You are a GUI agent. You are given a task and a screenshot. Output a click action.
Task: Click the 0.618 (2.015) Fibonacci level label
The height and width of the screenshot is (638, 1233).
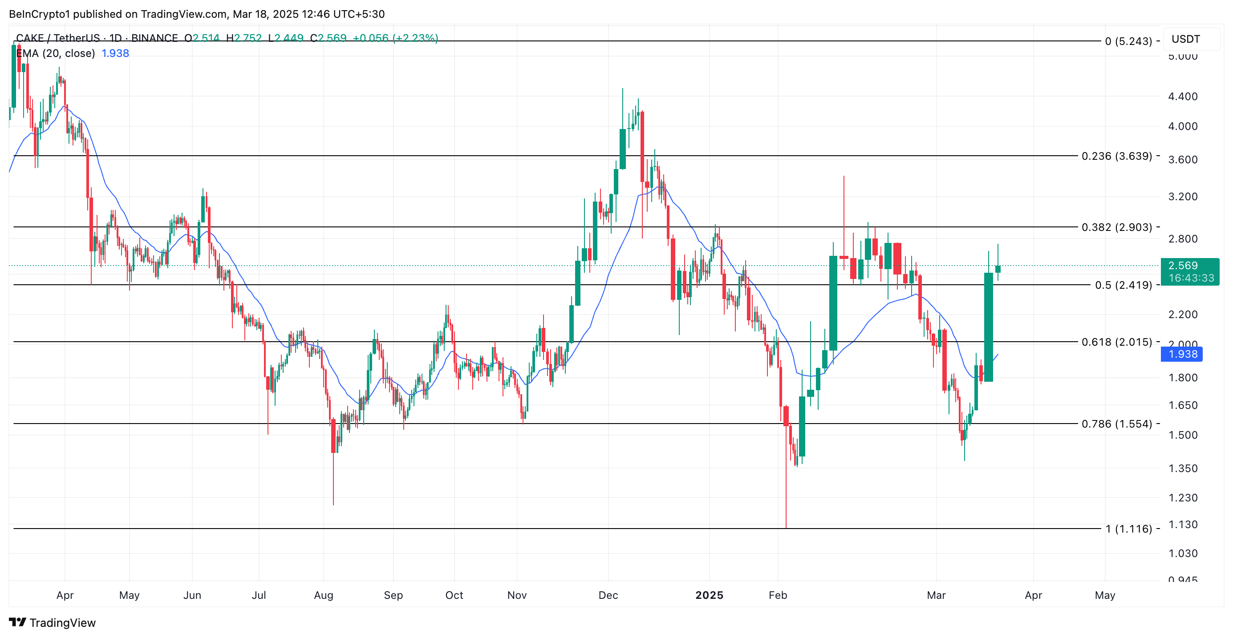click(1116, 342)
